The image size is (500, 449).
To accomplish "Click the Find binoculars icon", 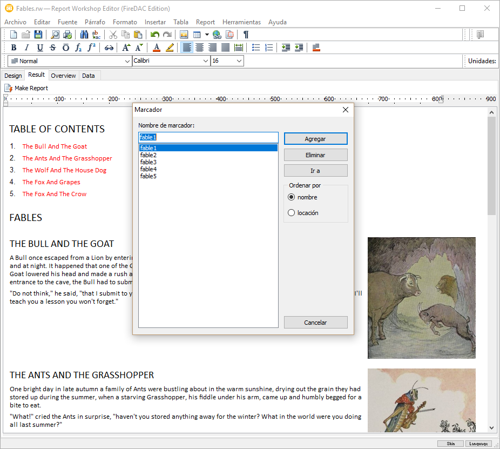I will click(x=84, y=35).
